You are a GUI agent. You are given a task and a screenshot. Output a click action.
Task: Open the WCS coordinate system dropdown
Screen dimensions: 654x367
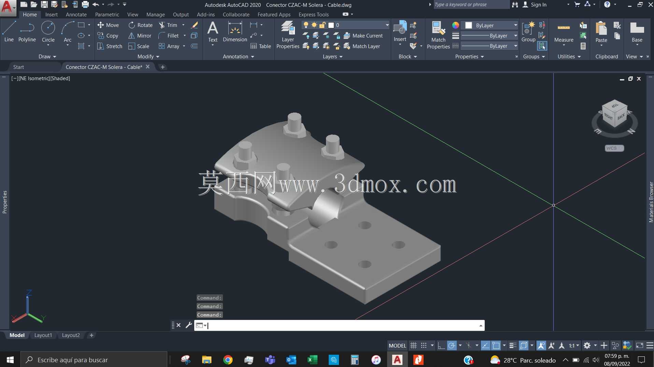pyautogui.click(x=614, y=148)
